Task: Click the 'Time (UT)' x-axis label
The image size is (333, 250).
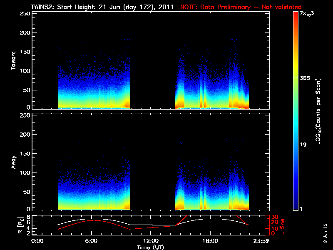Action: pyautogui.click(x=152, y=247)
